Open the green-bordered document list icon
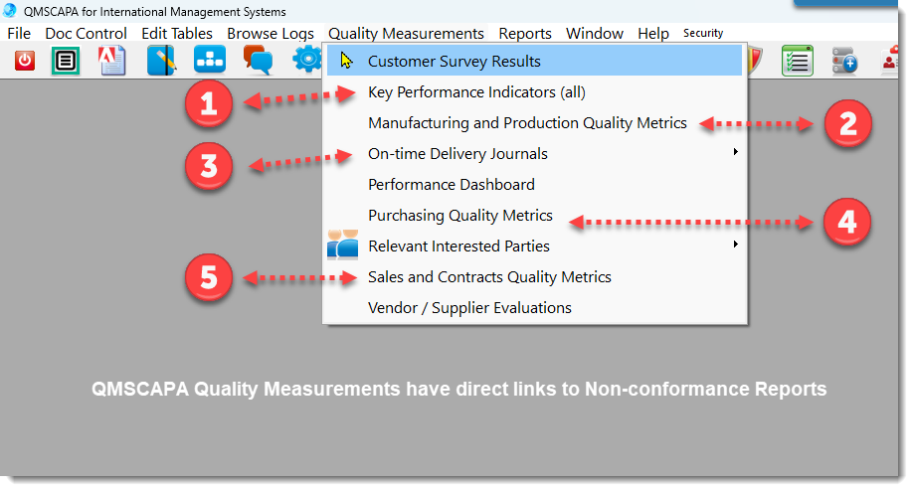 (x=66, y=61)
